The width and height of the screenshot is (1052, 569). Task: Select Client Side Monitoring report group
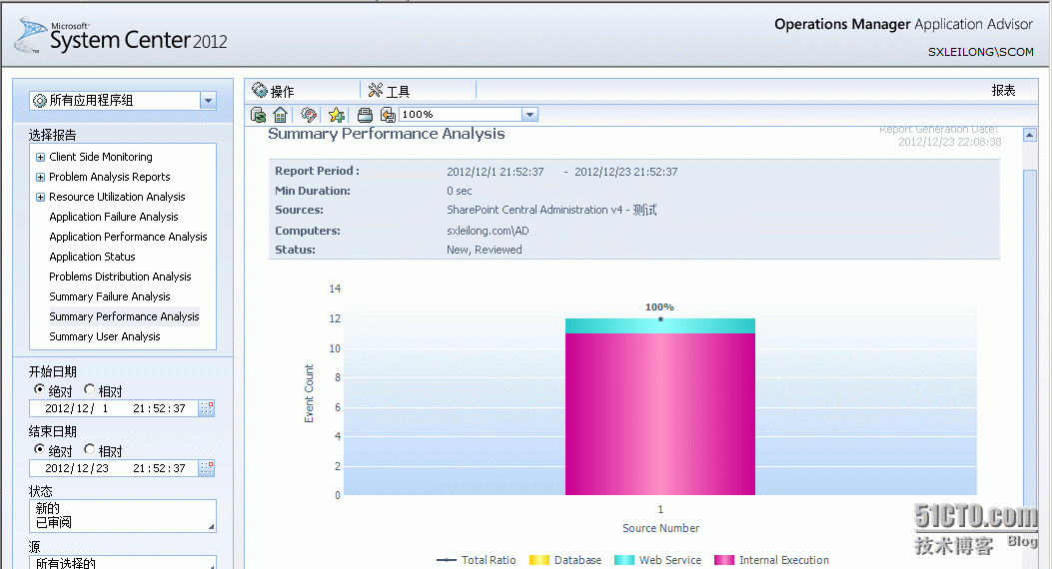[x=101, y=157]
